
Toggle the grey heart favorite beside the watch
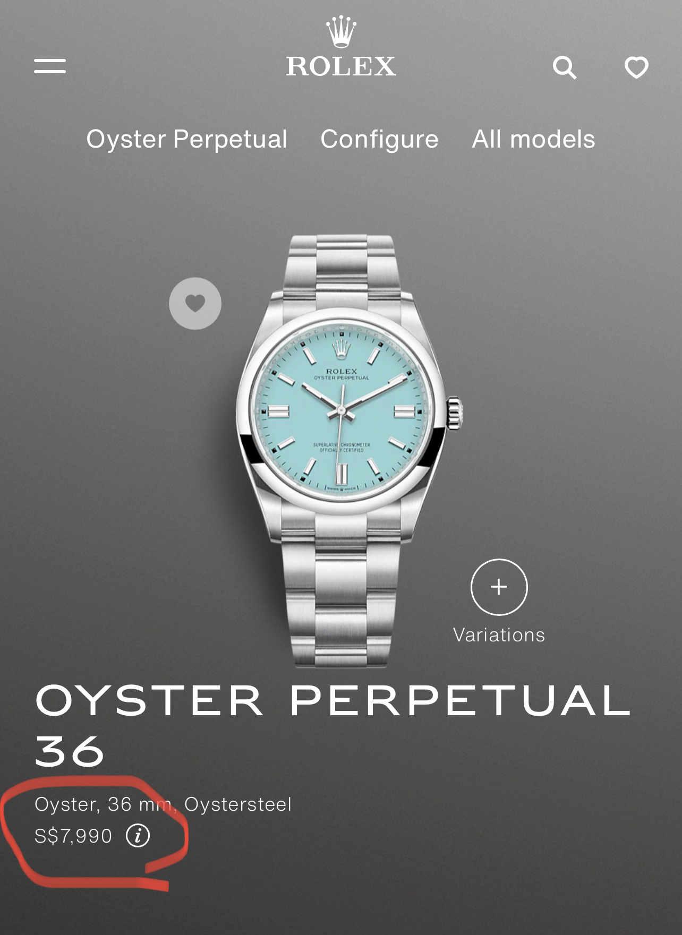[195, 303]
